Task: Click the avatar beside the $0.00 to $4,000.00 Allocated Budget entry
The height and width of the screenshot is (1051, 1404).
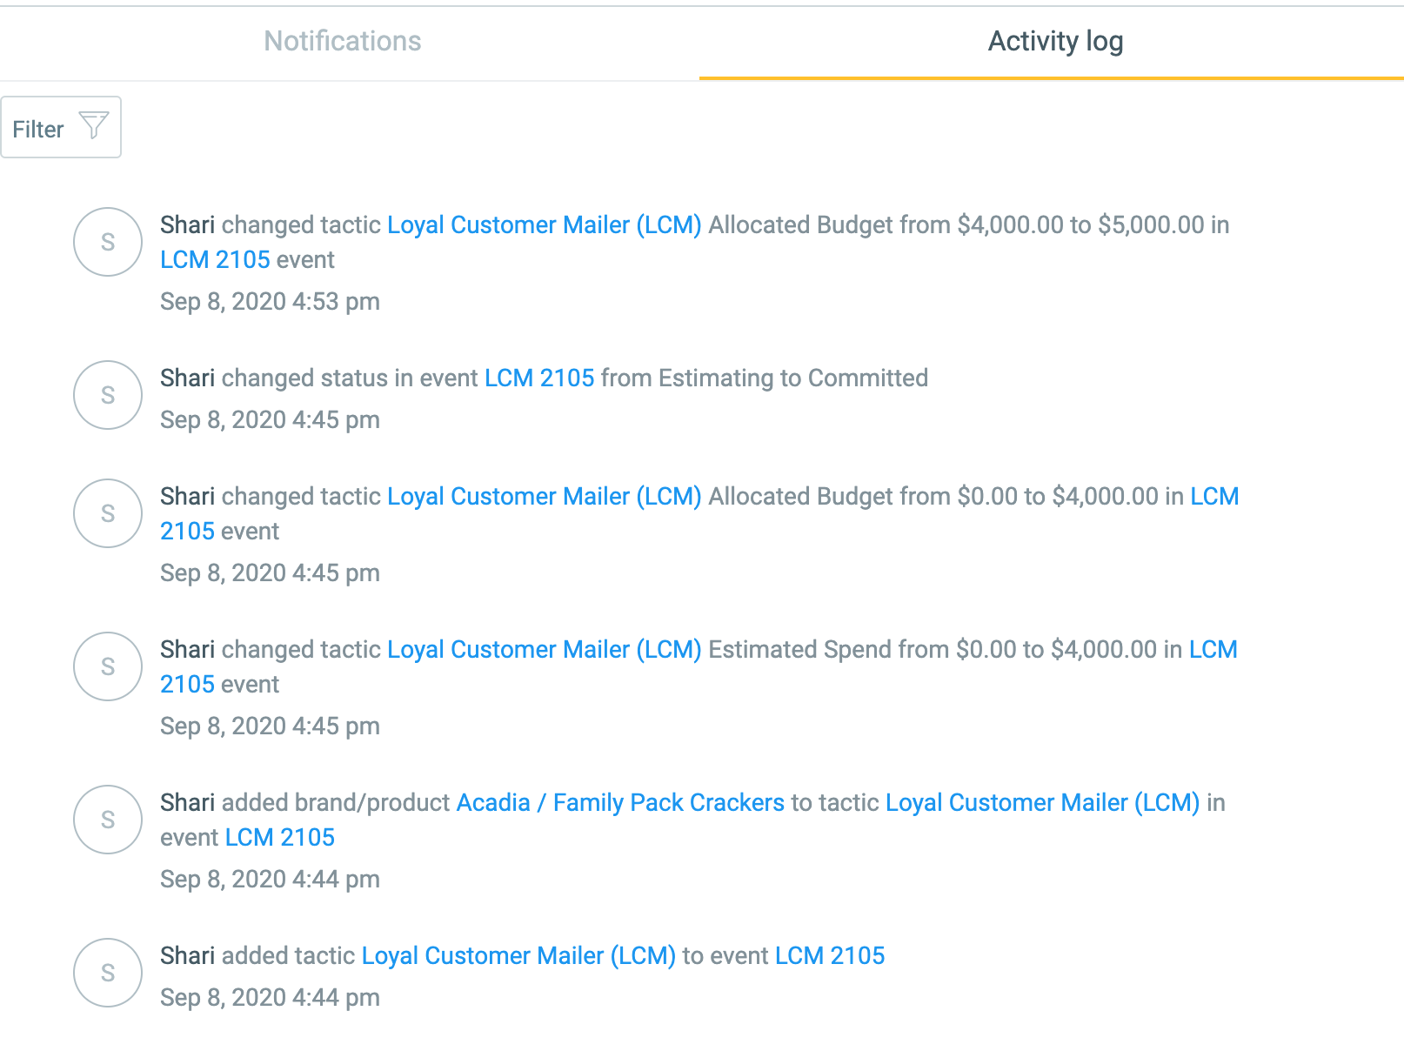Action: point(108,513)
